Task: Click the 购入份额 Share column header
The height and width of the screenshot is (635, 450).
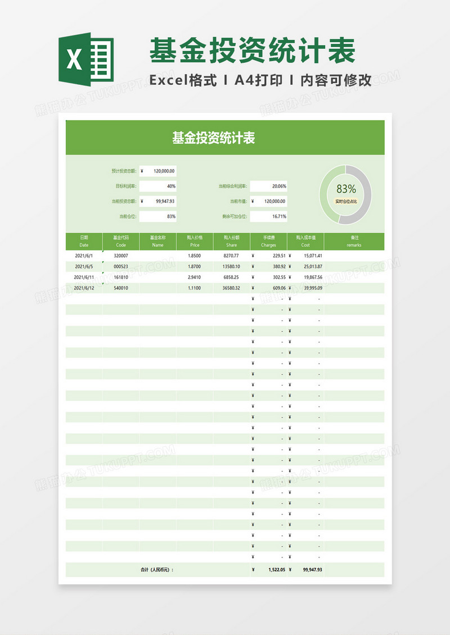Action: click(232, 242)
